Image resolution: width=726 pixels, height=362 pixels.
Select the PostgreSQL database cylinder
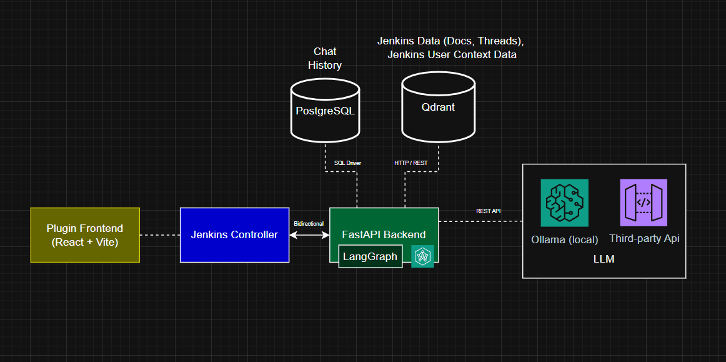pos(325,110)
